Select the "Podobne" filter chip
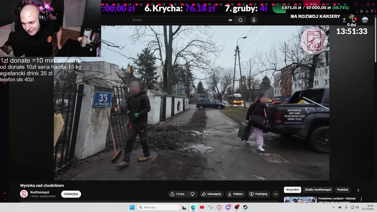Screen dimensions: 377x212 point(343,190)
